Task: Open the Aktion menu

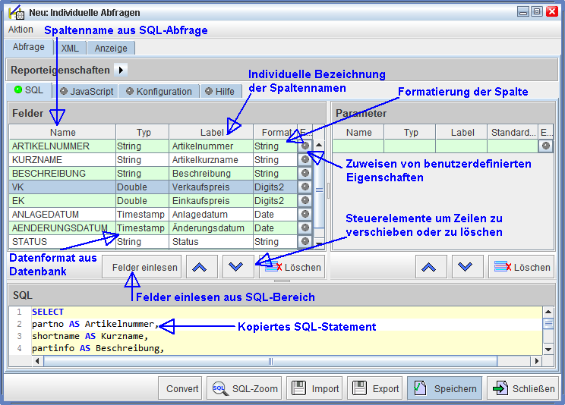Action: [x=21, y=30]
